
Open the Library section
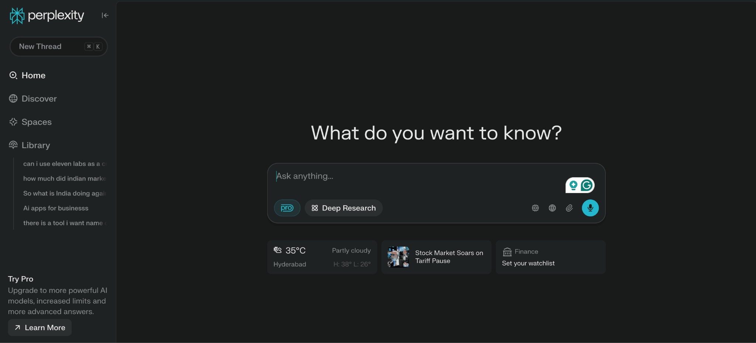coord(35,145)
